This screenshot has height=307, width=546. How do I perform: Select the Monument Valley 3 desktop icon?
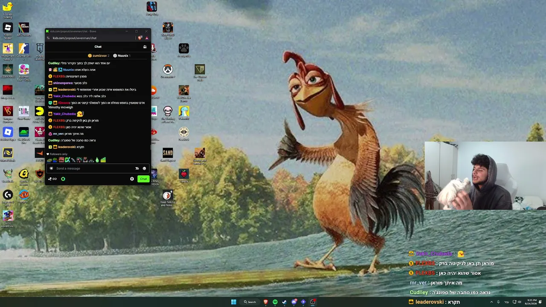tap(8, 52)
